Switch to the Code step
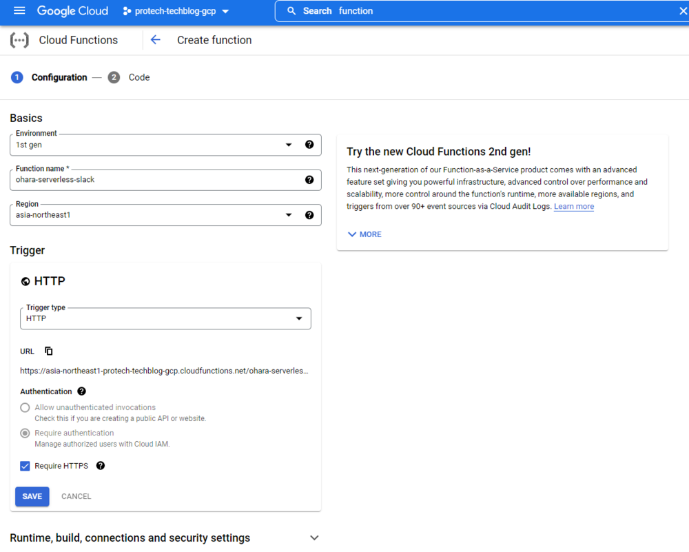Viewport: 689px width, 552px height. (138, 77)
